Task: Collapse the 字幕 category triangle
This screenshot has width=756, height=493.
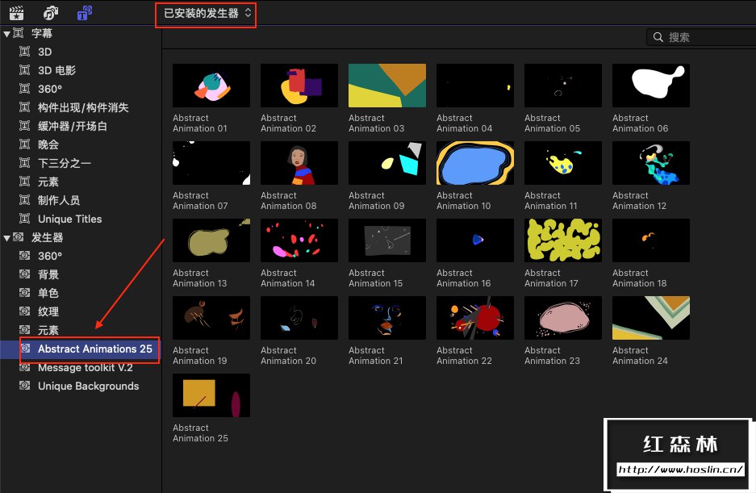Action: [x=6, y=34]
